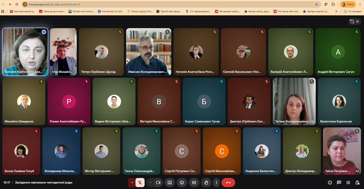Screen dimensions: 364x189
Task: Reload the page with the refresh icon
Action: click(x=17, y=4)
